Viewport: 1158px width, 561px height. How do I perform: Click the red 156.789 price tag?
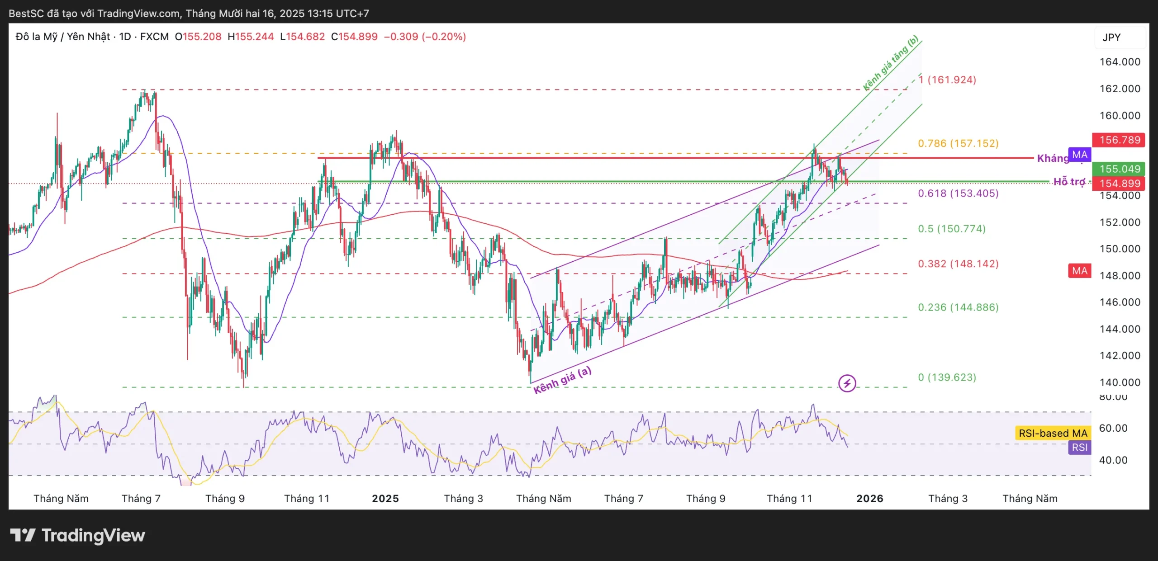(x=1119, y=140)
